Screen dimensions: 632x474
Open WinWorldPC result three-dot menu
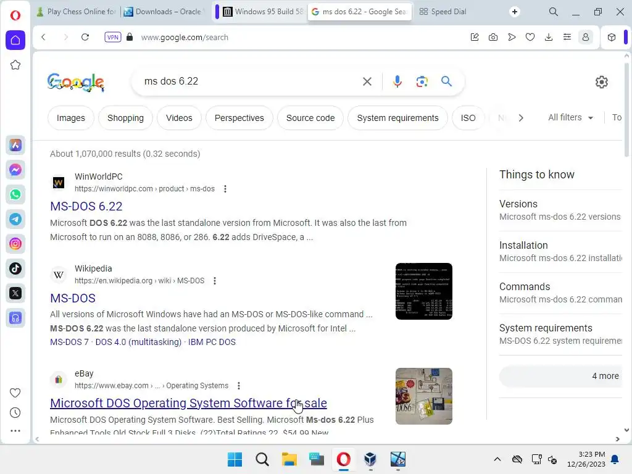point(225,189)
